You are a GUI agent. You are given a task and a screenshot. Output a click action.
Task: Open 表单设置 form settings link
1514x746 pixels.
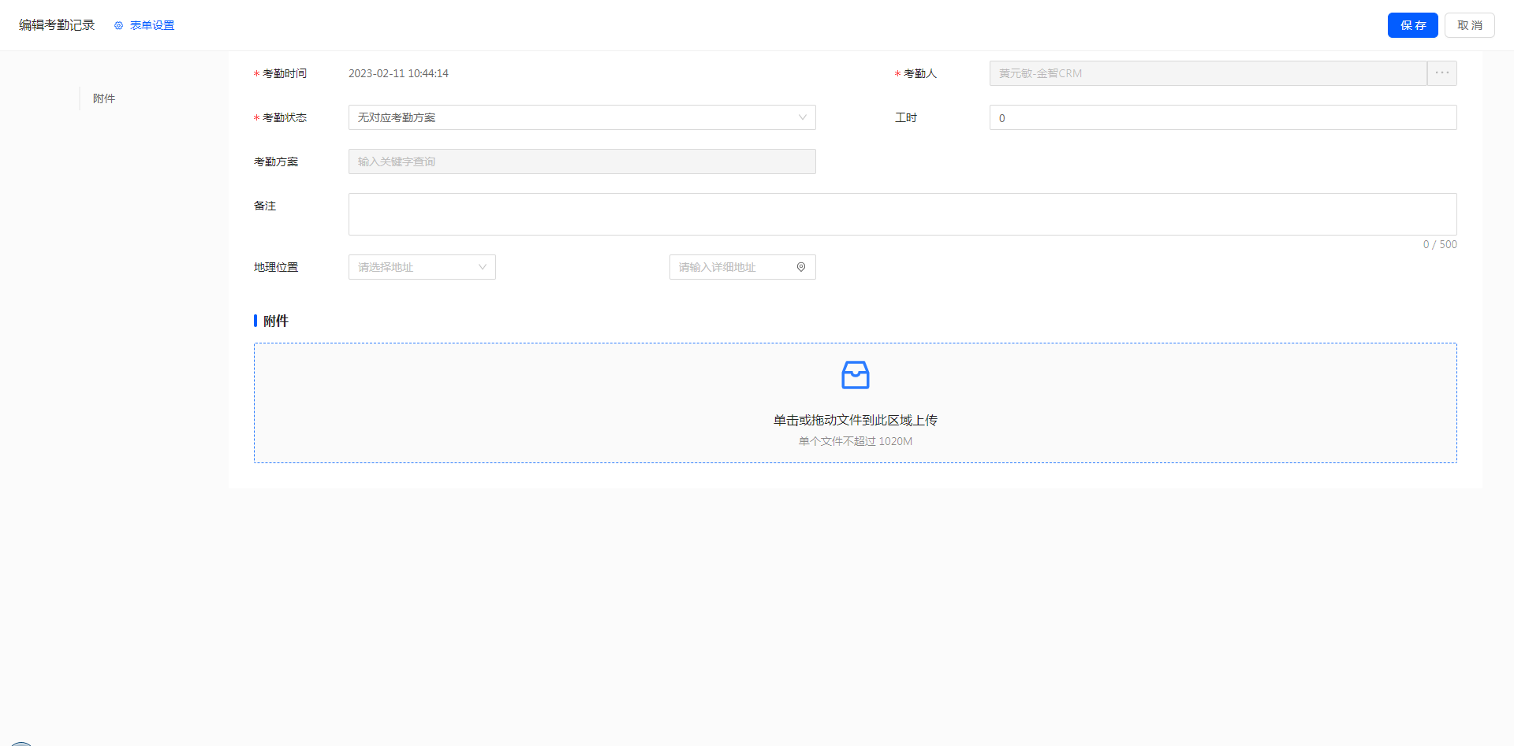[x=152, y=25]
